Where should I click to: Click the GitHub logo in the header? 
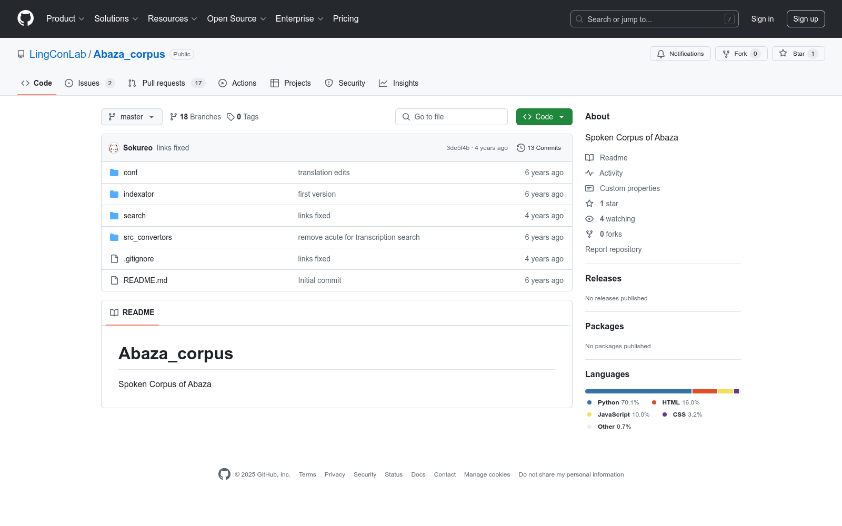point(25,18)
